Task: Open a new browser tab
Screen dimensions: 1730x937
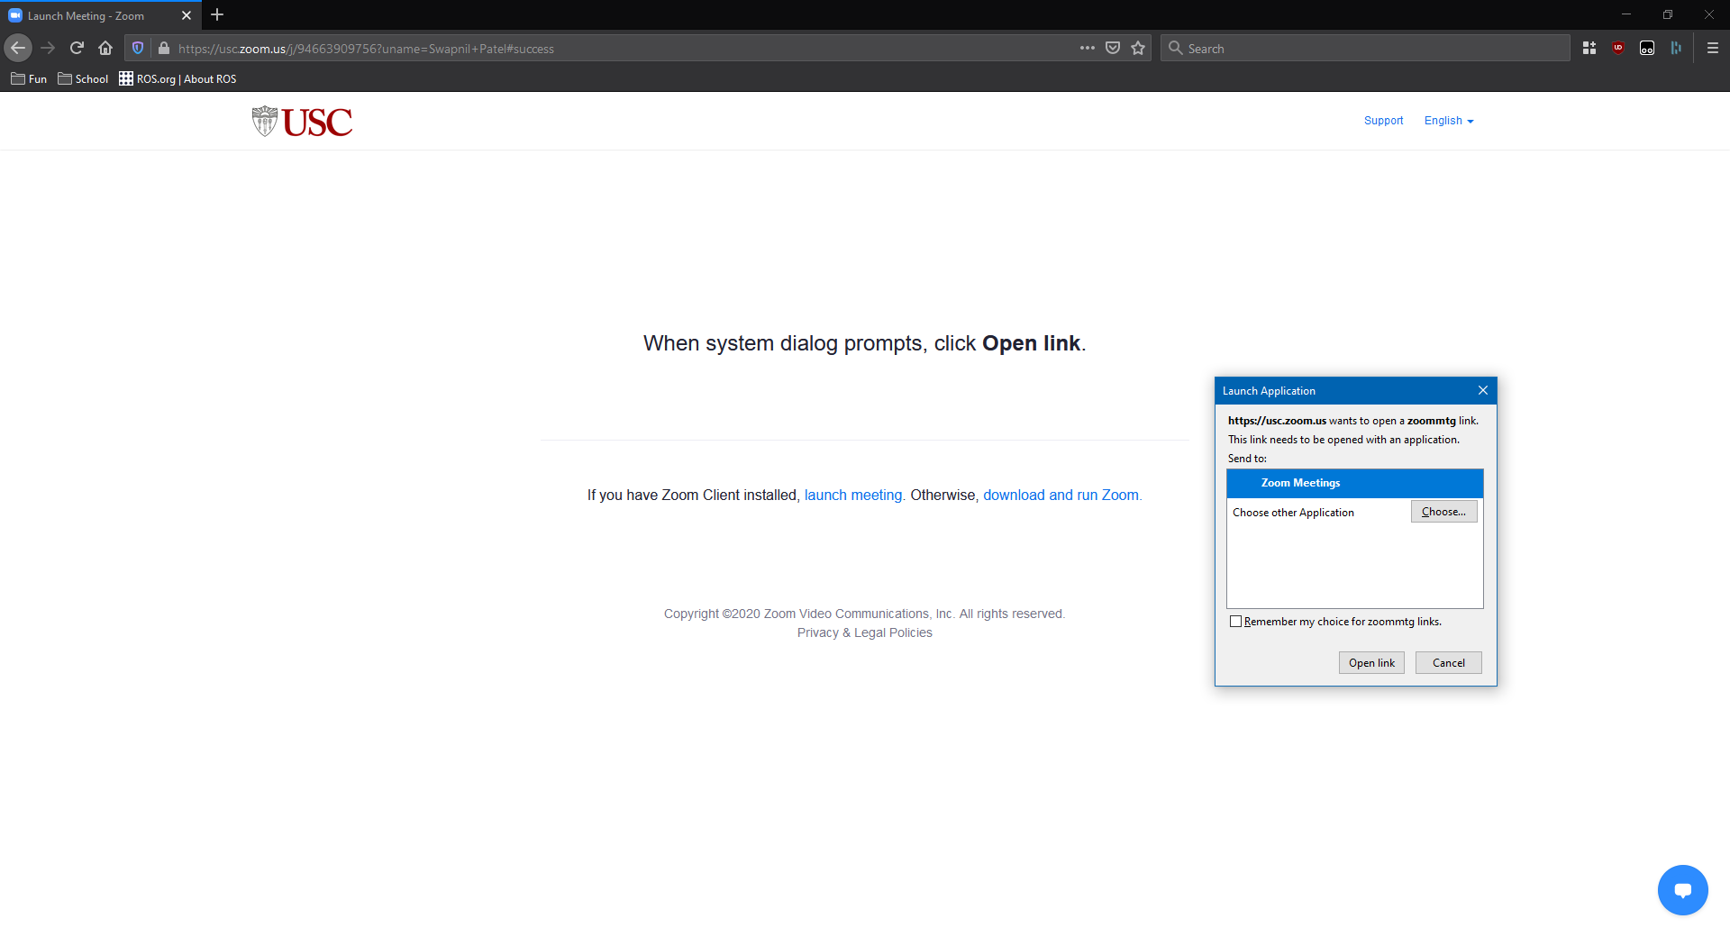Action: pos(217,15)
